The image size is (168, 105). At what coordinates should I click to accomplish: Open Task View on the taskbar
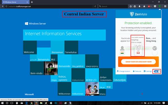[x=12, y=103]
